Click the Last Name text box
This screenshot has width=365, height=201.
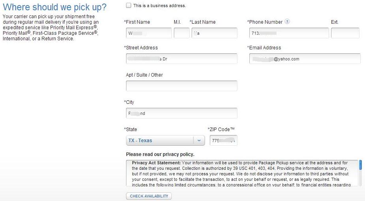pos(214,33)
